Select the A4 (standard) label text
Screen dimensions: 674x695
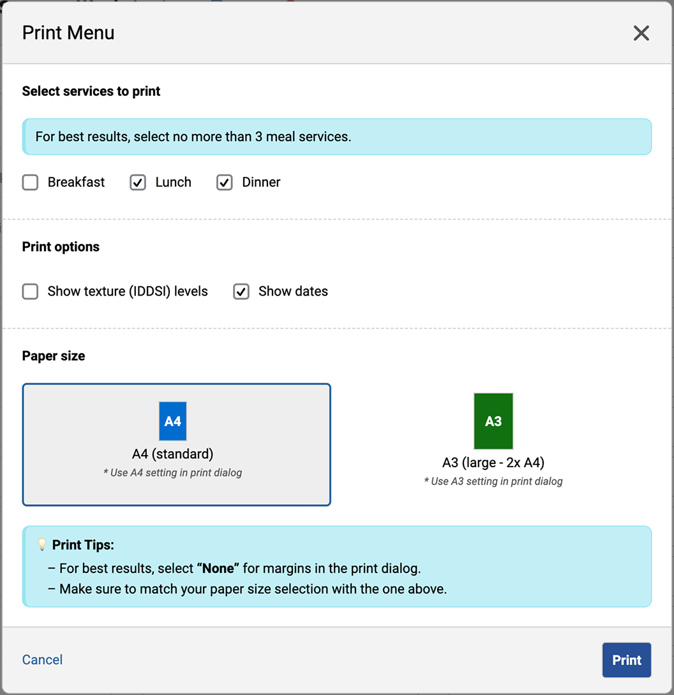[172, 454]
